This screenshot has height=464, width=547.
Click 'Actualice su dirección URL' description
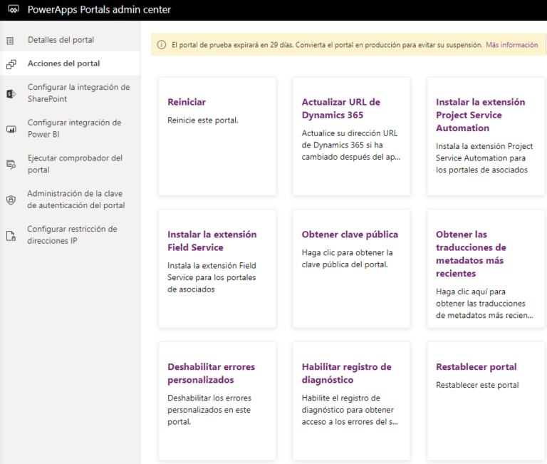click(x=351, y=145)
